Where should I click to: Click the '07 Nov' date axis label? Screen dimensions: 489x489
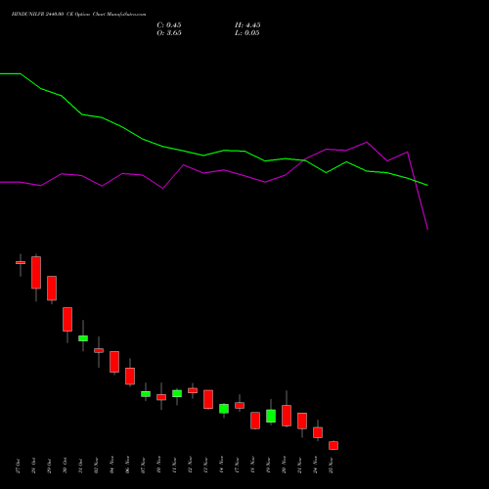click(143, 466)
